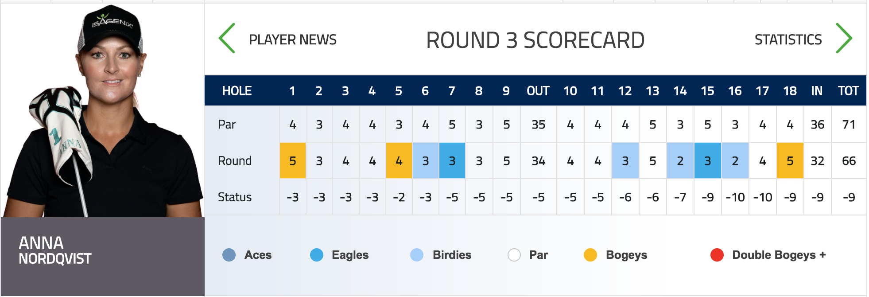Click the Double Bogeys red circle
869x297 pixels.
click(717, 255)
